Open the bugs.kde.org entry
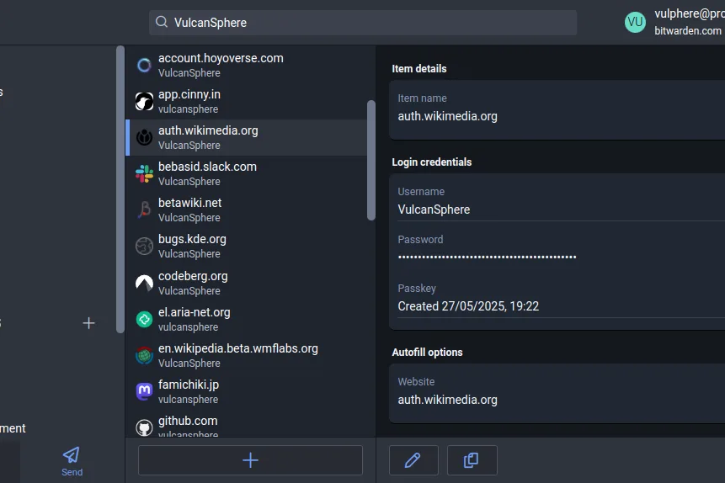725x483 pixels. tap(248, 246)
